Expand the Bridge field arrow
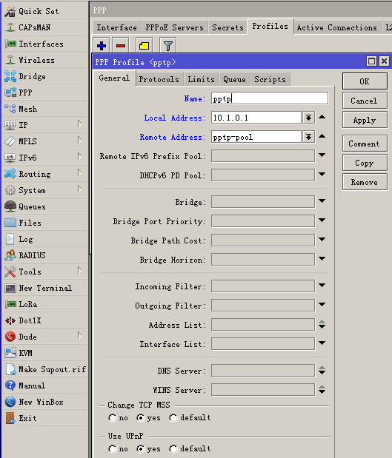Screen dimensions: 392x458 [322, 201]
